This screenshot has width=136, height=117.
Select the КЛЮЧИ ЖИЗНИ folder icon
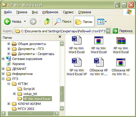pos(14,104)
